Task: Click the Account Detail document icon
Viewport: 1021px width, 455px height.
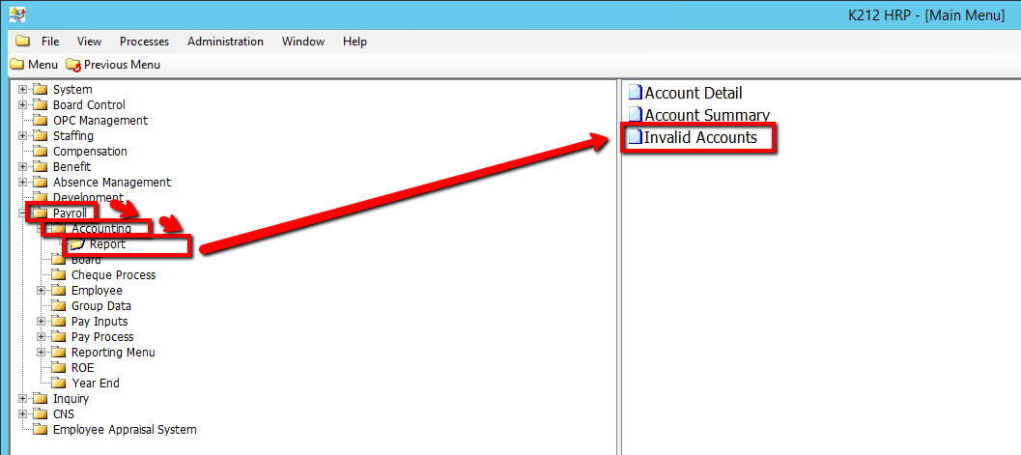Action: pyautogui.click(x=635, y=93)
